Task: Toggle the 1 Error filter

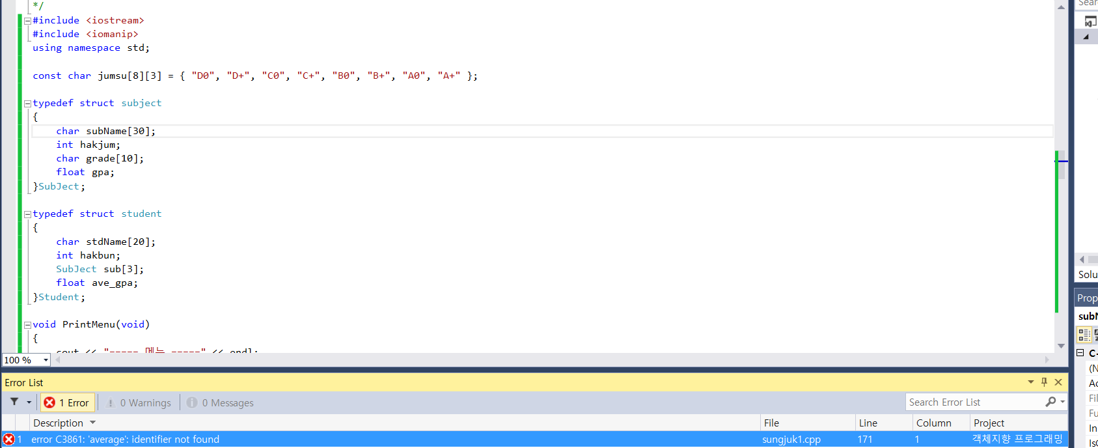Action: 68,403
